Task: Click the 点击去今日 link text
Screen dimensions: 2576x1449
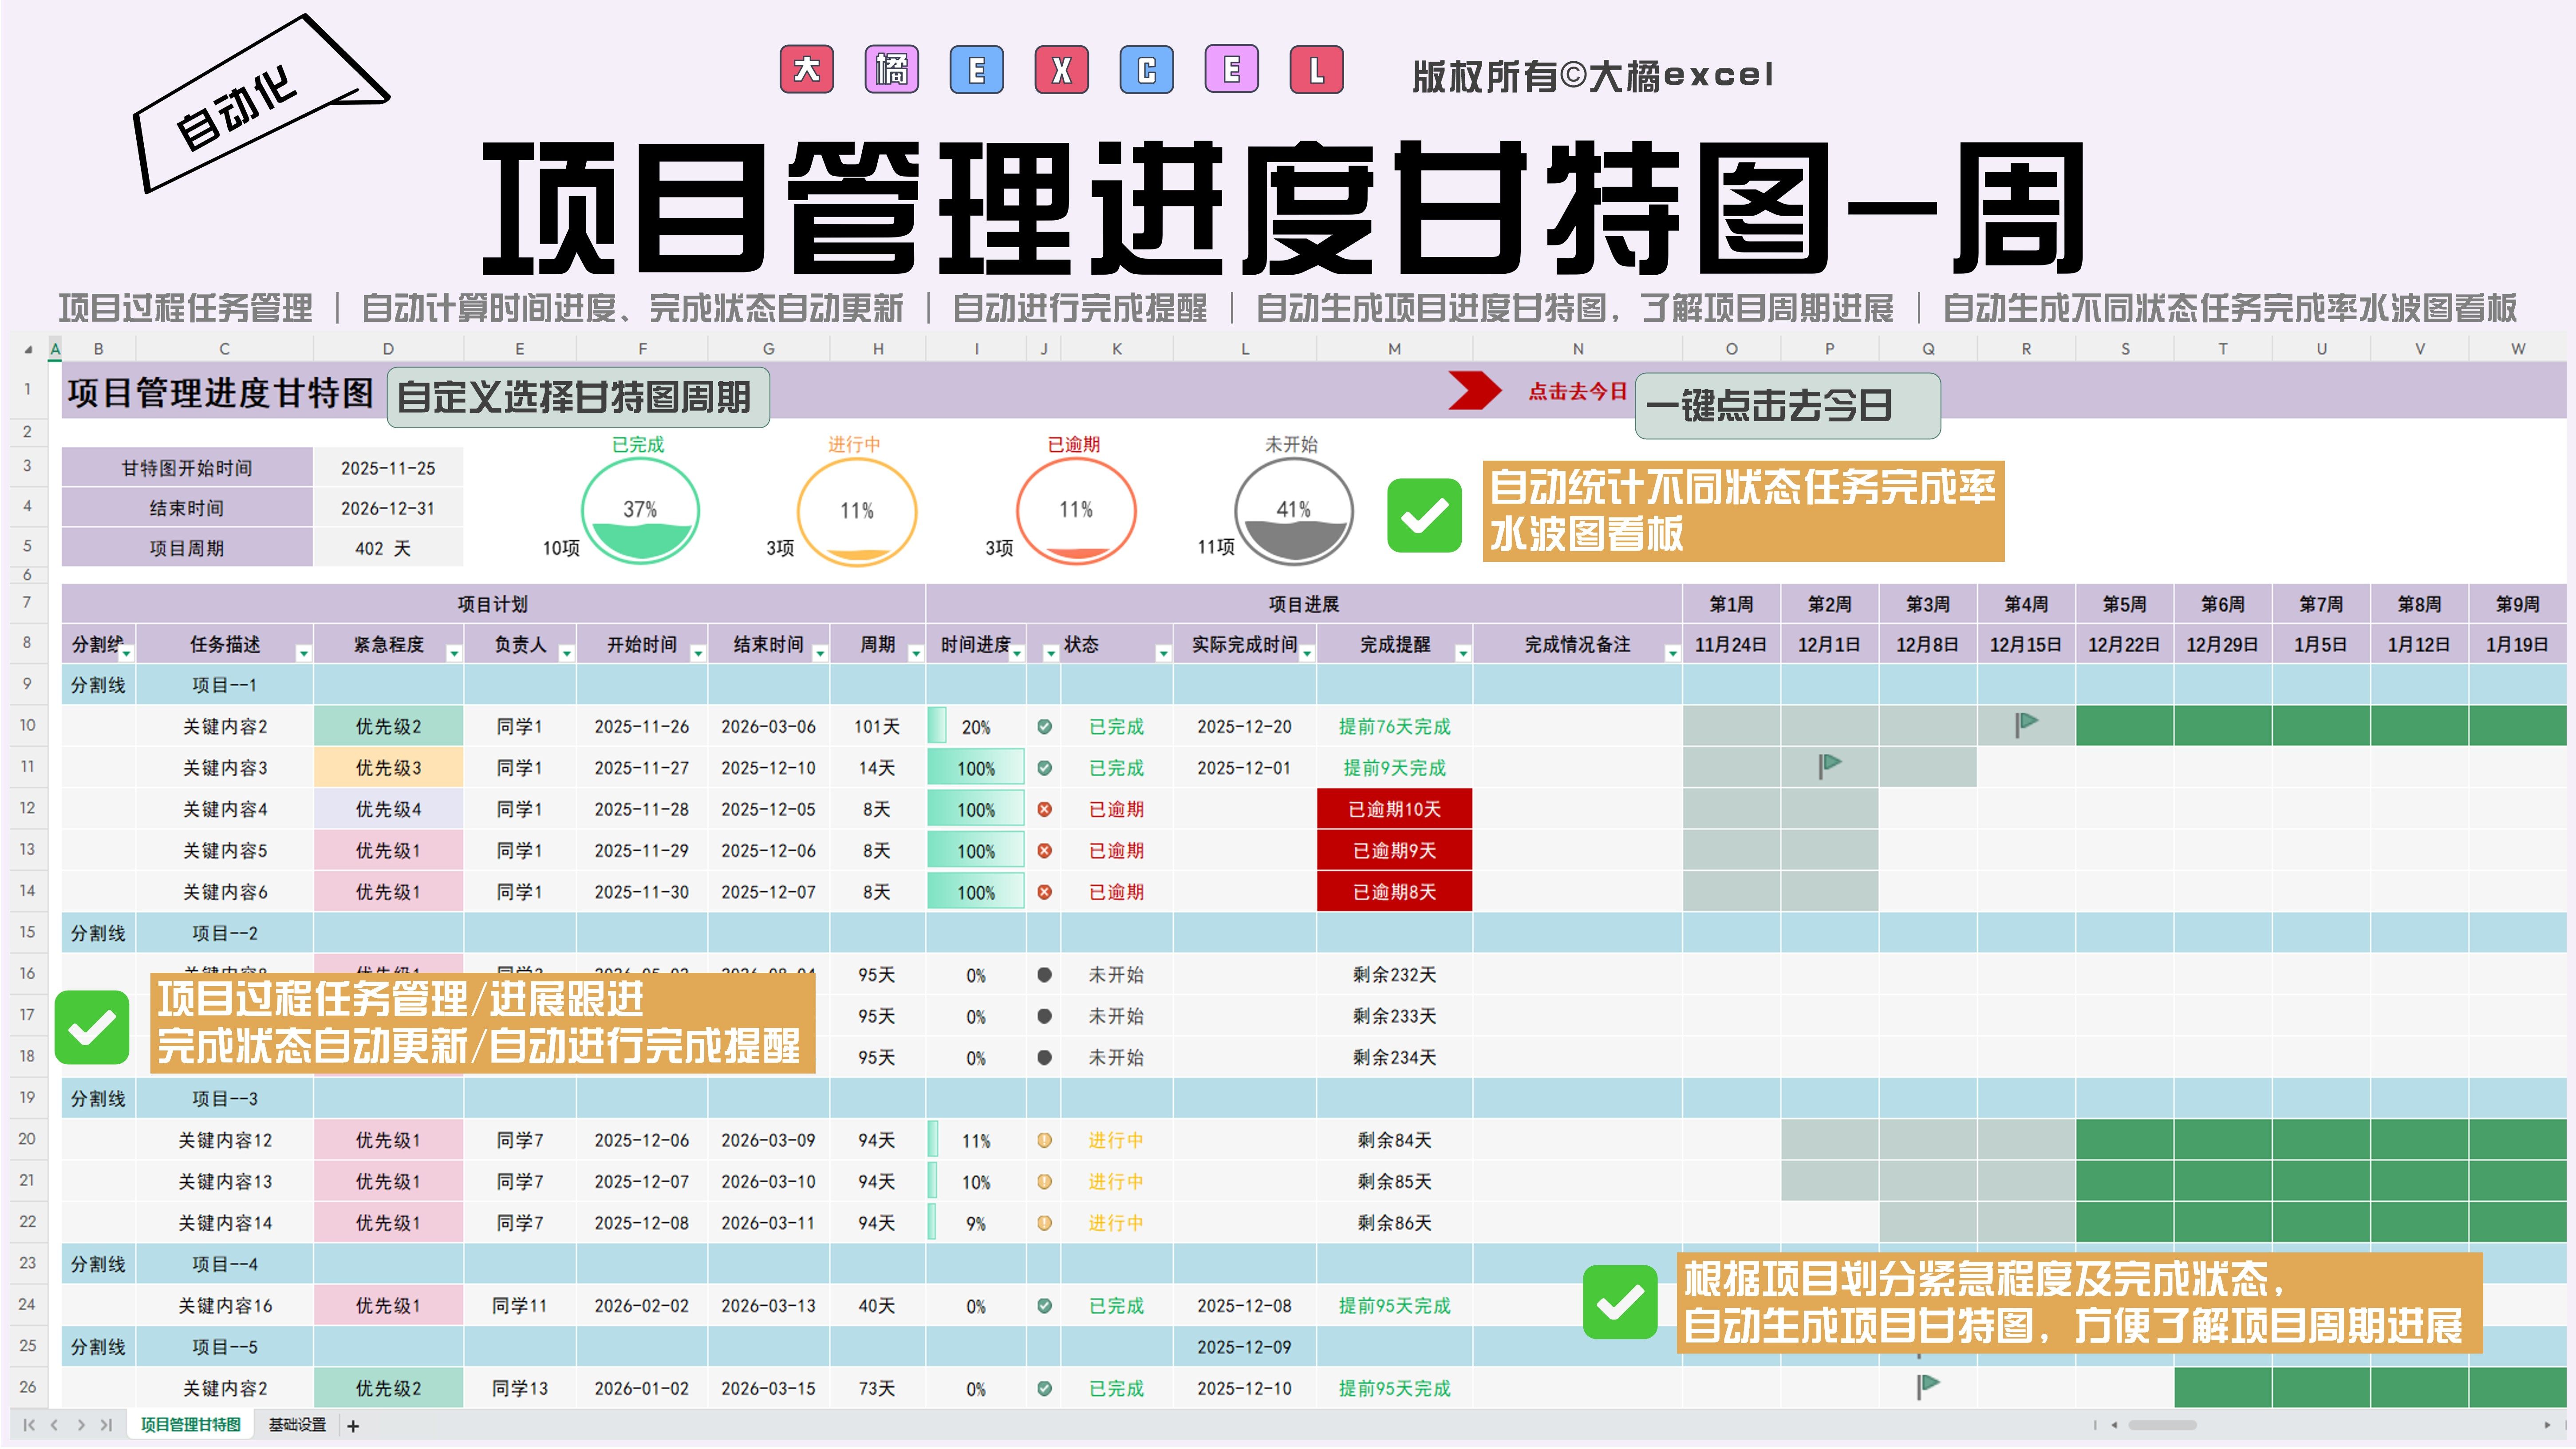Action: point(1577,391)
